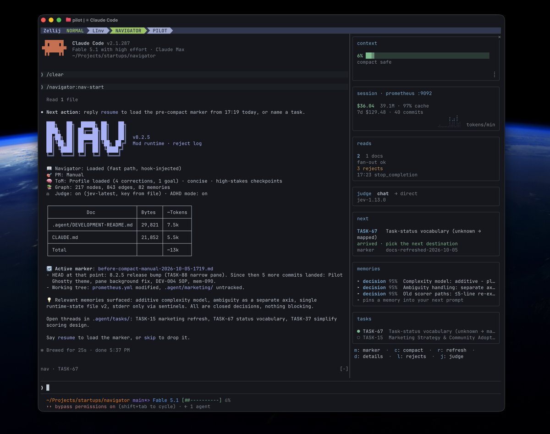Click the target icon beside PM: Manual
Viewport: 550px width, 434px height.
coord(49,175)
